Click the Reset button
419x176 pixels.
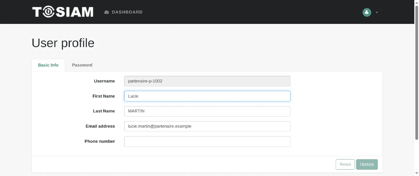pos(345,164)
